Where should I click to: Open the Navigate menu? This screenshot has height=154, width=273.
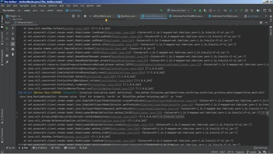coord(24,6)
